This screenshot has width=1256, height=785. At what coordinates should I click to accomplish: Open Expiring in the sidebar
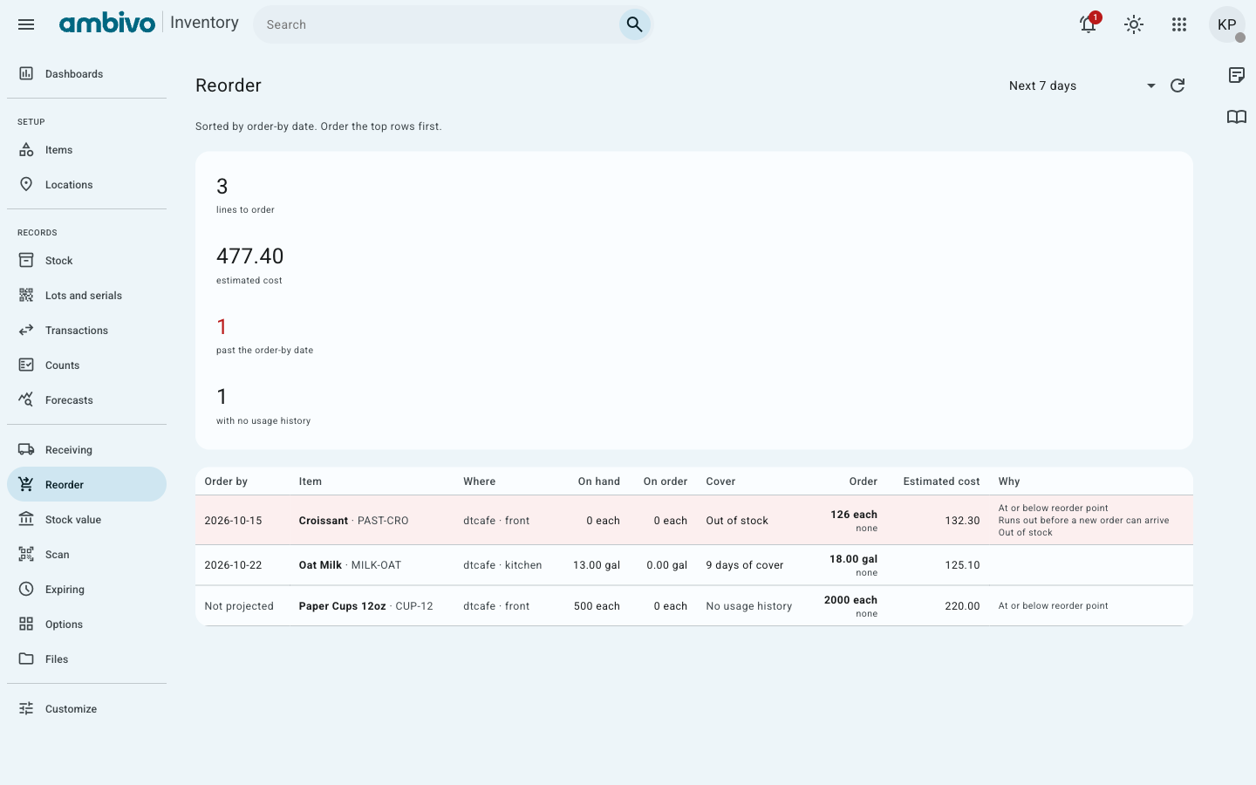86,590
